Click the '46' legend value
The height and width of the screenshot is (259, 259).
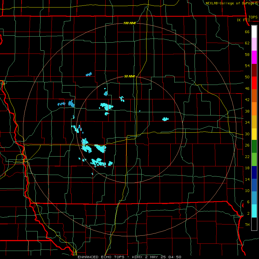[247, 88]
